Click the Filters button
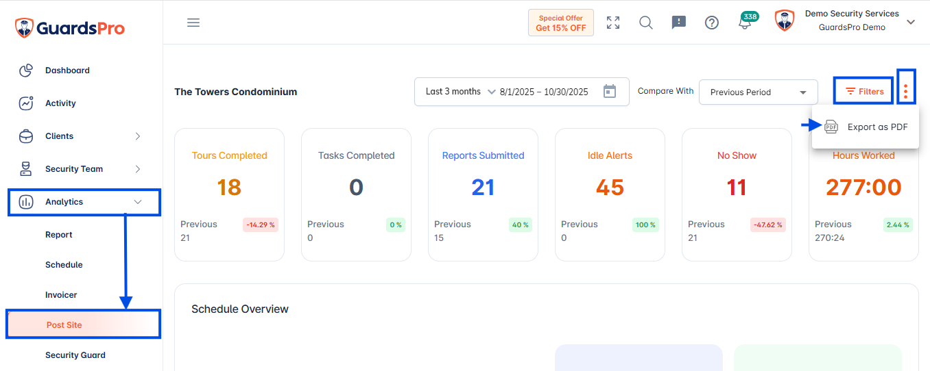Image resolution: width=930 pixels, height=371 pixels. click(864, 92)
